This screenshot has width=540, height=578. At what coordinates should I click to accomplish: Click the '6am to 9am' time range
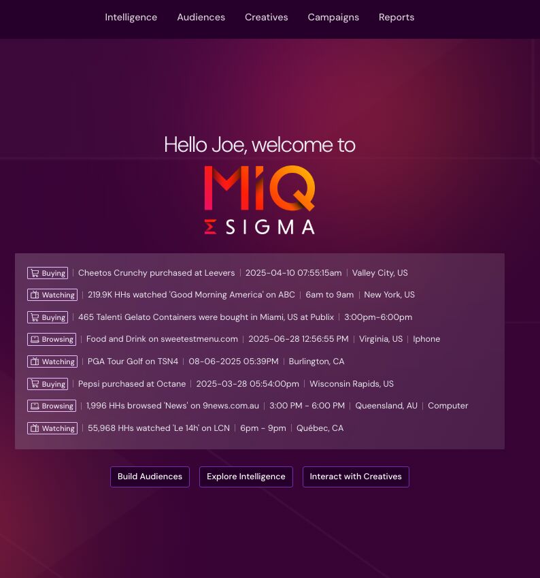point(329,295)
